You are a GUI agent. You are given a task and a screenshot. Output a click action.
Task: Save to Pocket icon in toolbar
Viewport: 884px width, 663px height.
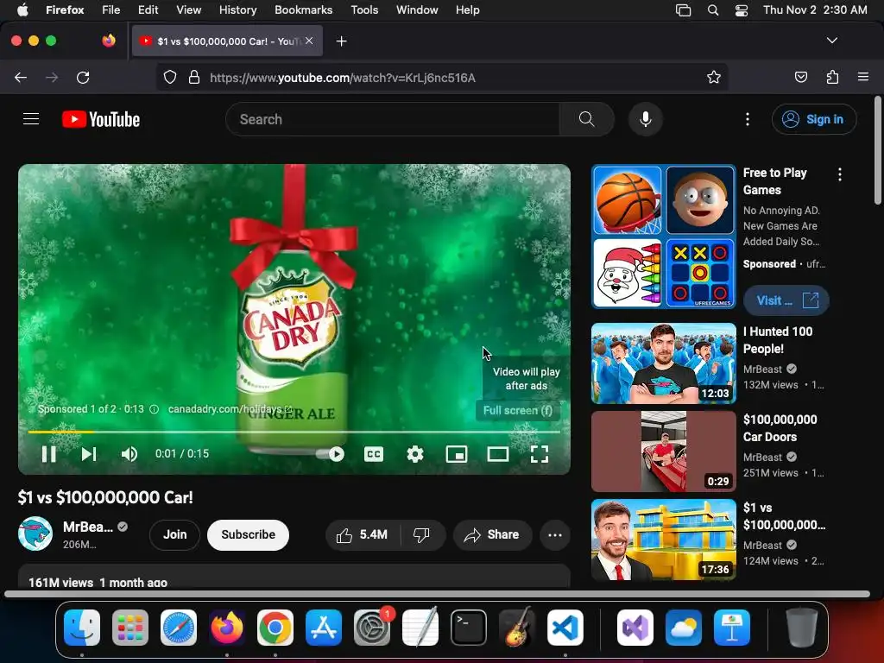(x=800, y=77)
